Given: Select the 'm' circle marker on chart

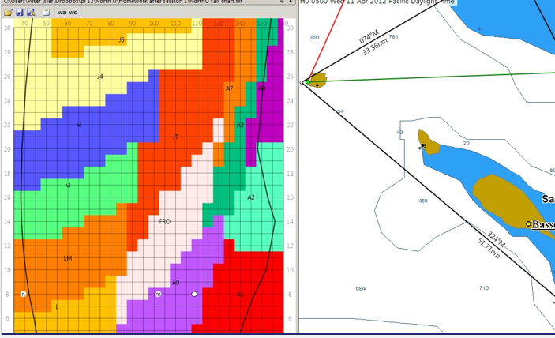Looking at the screenshot, I should click(158, 294).
